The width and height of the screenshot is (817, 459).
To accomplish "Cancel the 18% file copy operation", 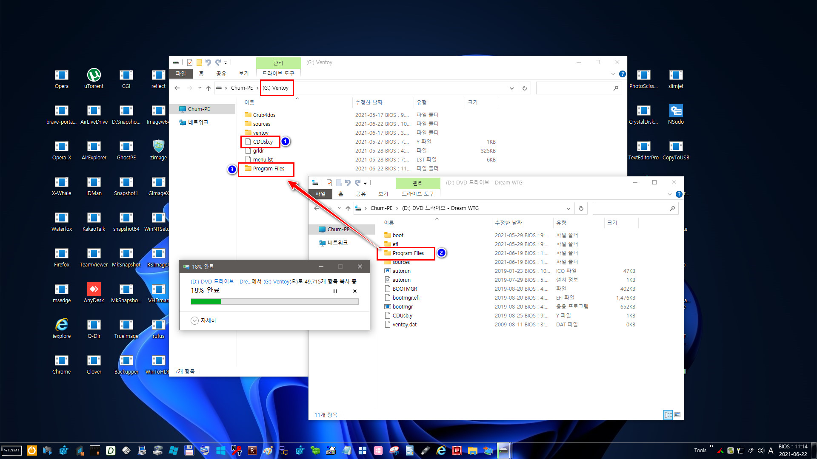I will (354, 291).
